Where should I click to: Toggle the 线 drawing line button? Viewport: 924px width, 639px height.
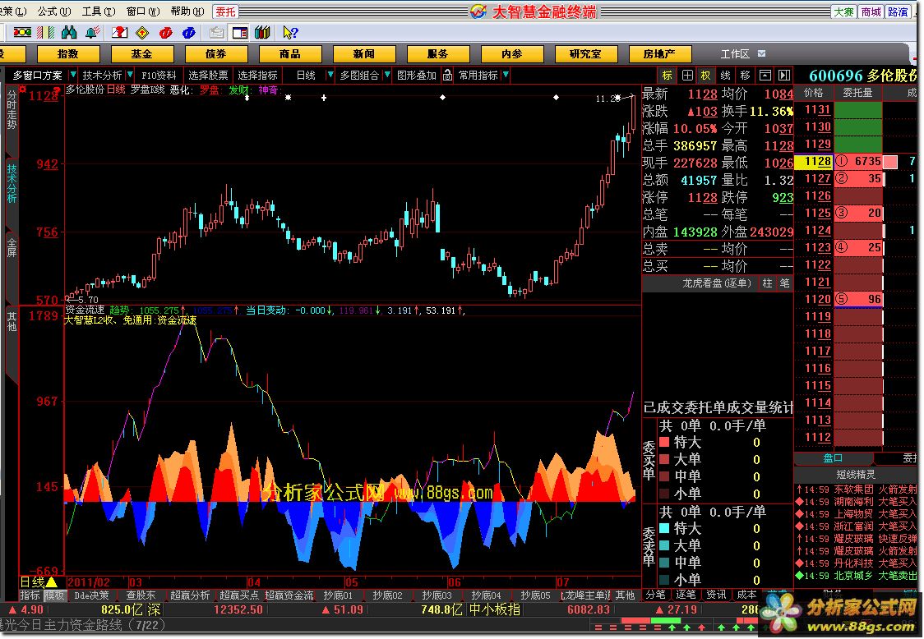(x=725, y=75)
